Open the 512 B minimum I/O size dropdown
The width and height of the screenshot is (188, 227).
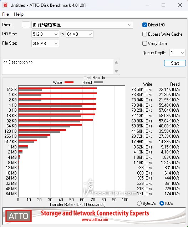click(x=45, y=34)
